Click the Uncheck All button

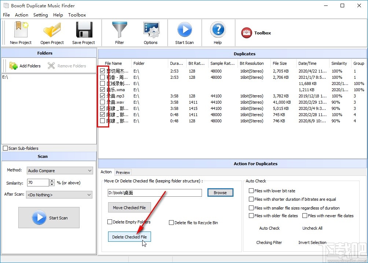[x=312, y=228]
